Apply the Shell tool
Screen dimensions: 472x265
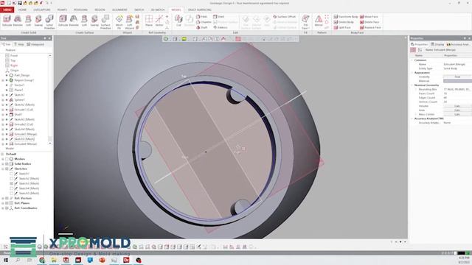pos(219,17)
